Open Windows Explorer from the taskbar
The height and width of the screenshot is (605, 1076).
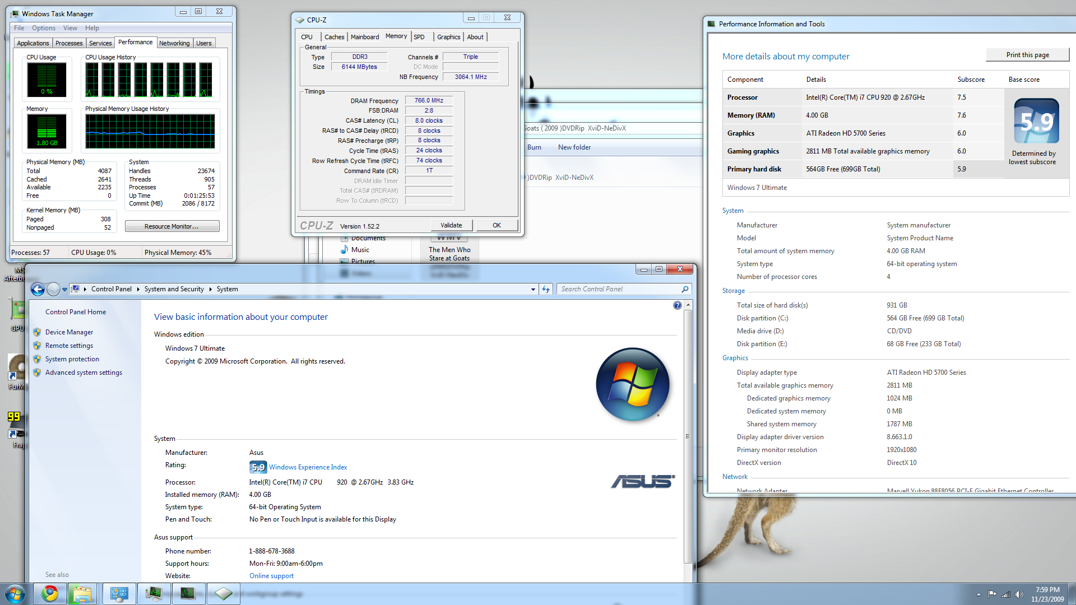click(82, 594)
